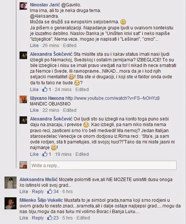Click into the Write a reply field
186x224 pixels.
(x=103, y=165)
